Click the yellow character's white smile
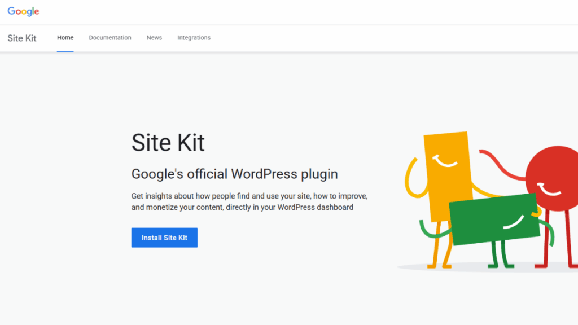Image resolution: width=578 pixels, height=325 pixels. pos(446,162)
